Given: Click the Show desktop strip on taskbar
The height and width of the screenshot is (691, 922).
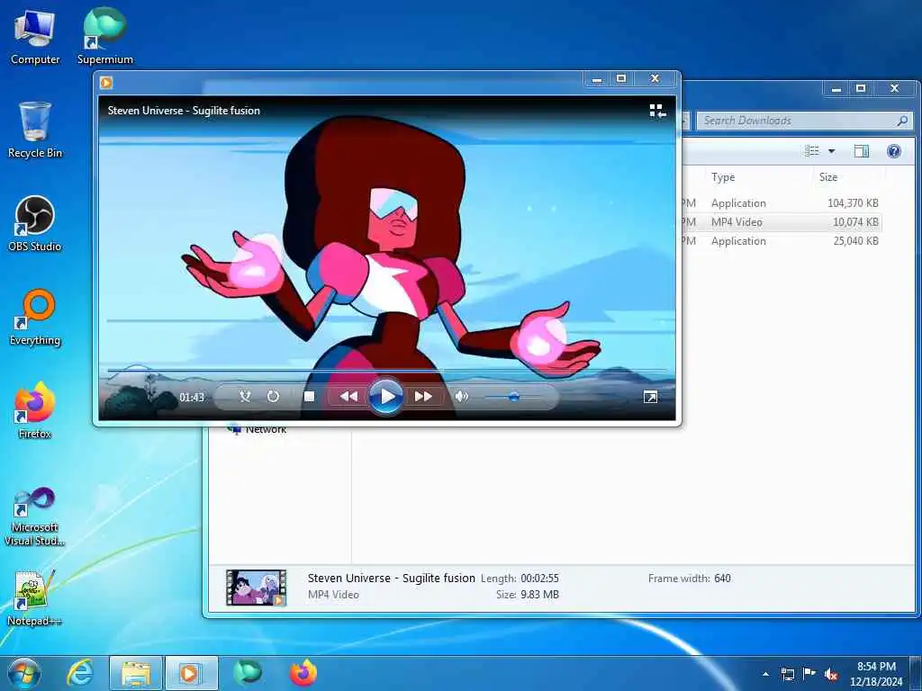Looking at the screenshot, I should tap(916, 673).
